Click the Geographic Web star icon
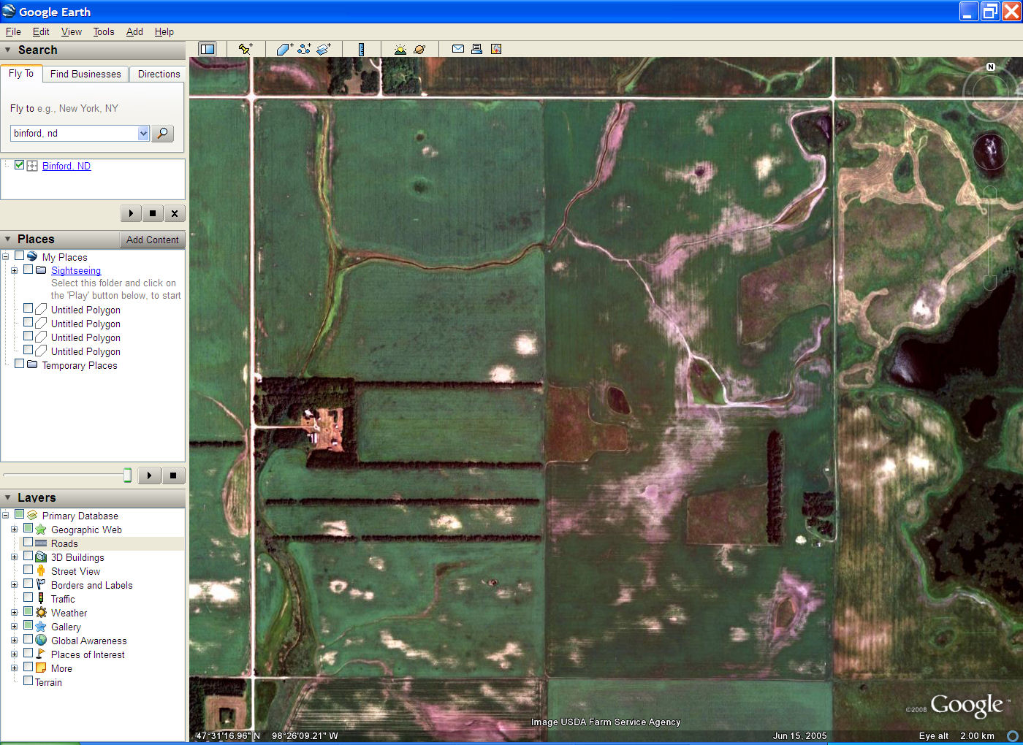Image resolution: width=1023 pixels, height=745 pixels. point(41,530)
